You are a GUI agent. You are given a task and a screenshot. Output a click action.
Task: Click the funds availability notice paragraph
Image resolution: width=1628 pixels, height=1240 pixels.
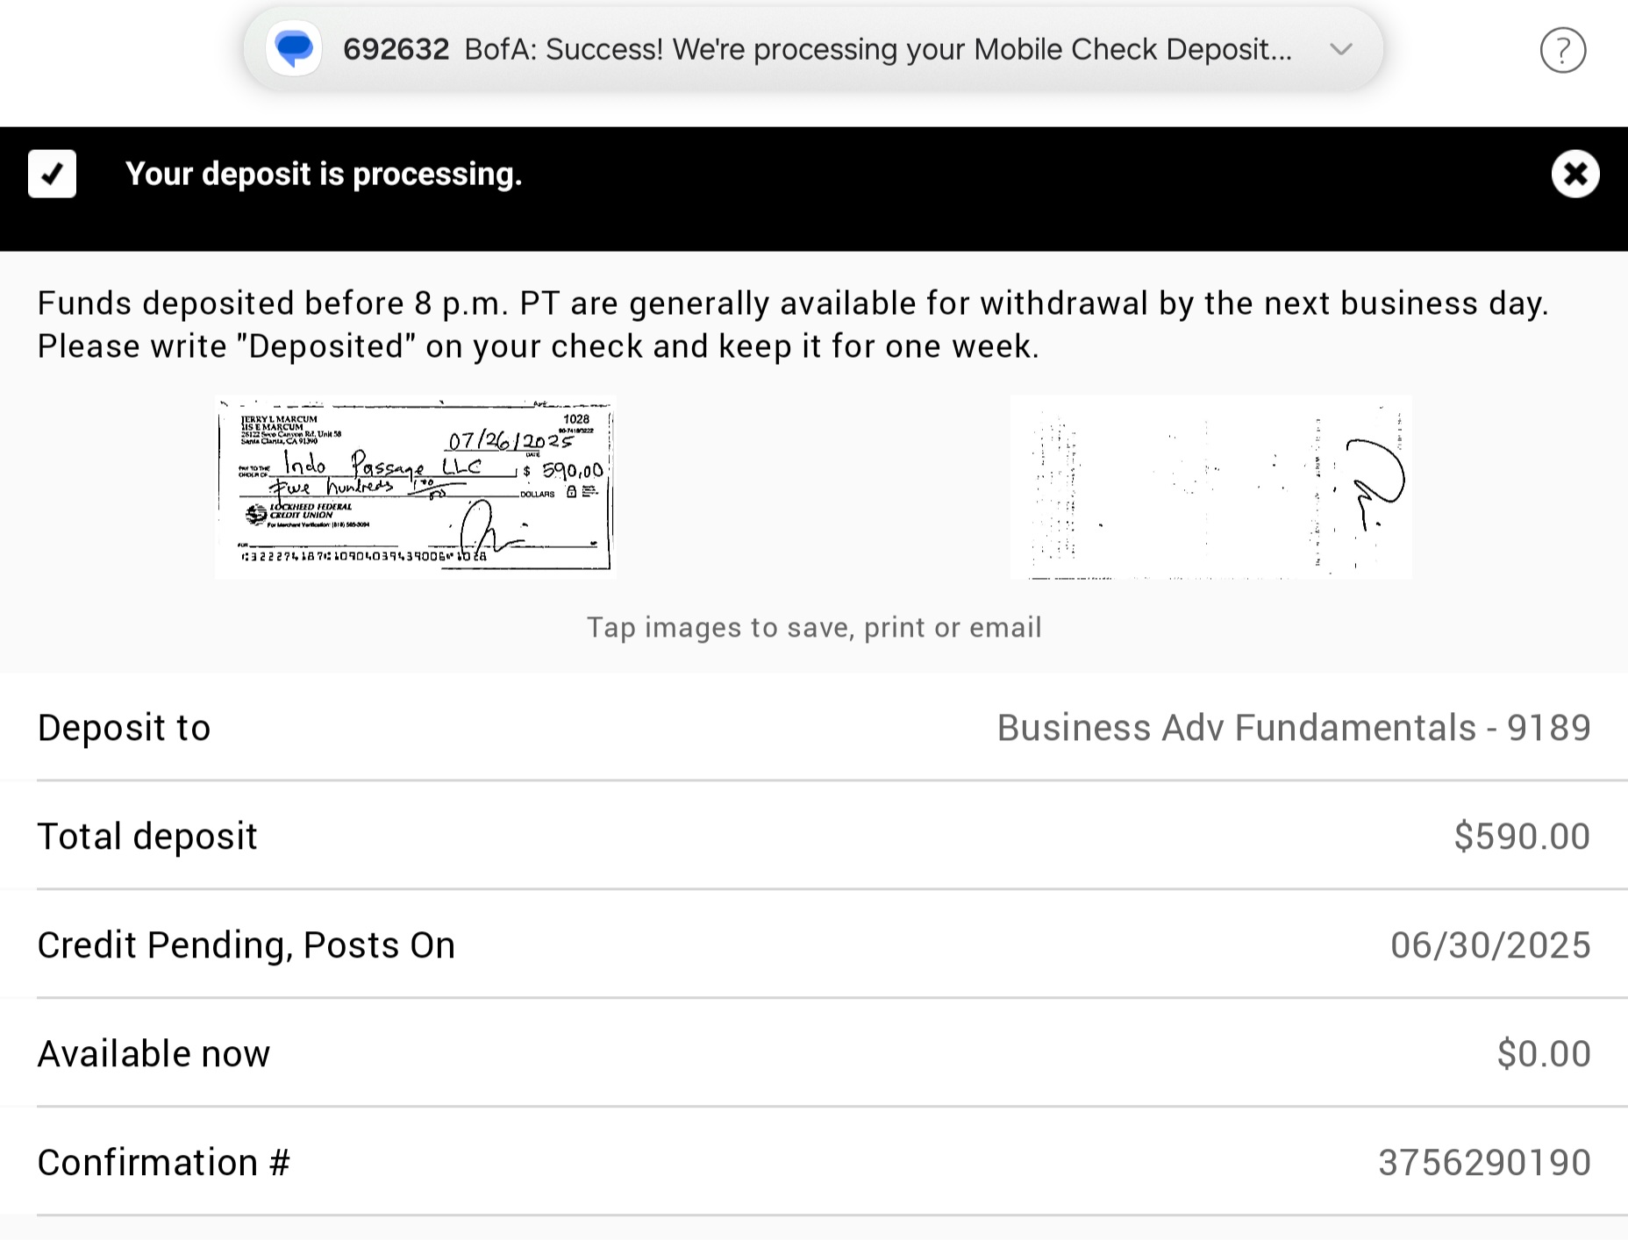point(792,324)
